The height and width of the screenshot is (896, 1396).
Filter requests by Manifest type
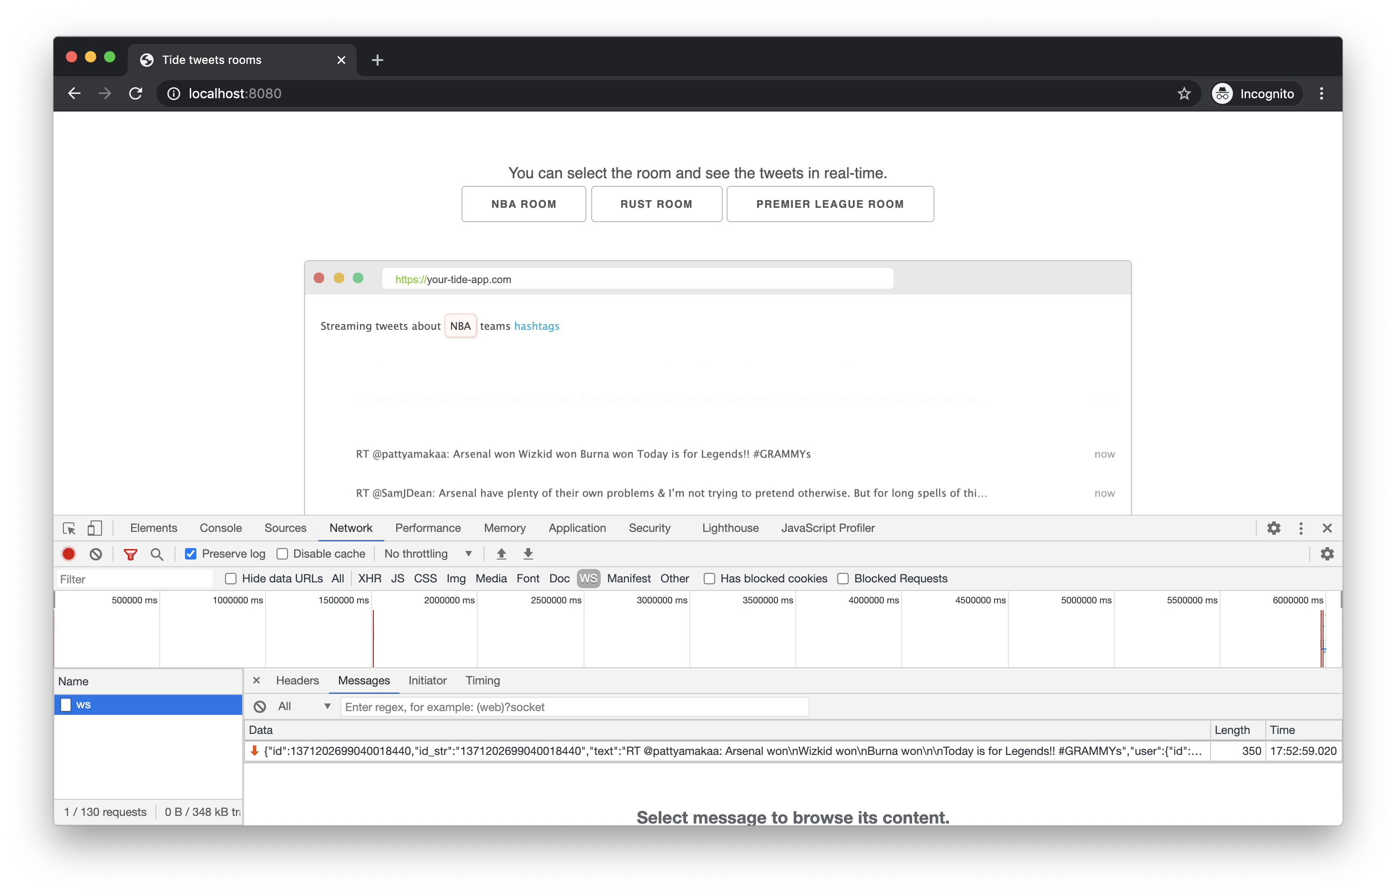click(628, 578)
